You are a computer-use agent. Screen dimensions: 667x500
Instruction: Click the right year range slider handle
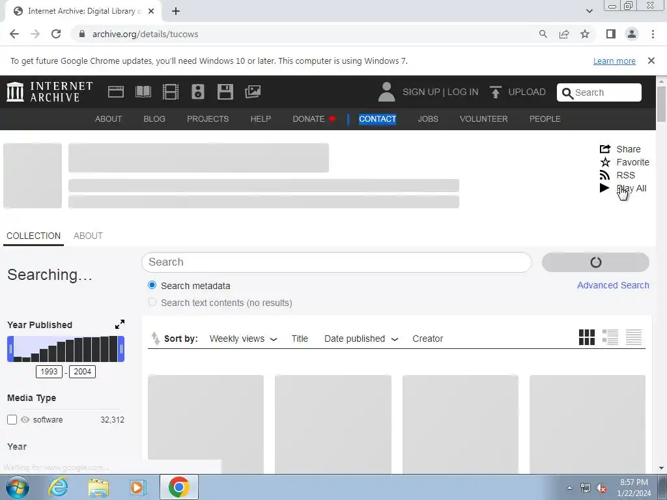[121, 349]
